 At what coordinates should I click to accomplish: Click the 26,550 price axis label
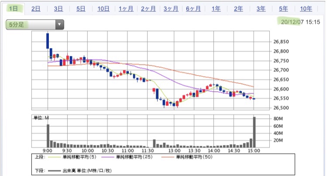pos(281,98)
